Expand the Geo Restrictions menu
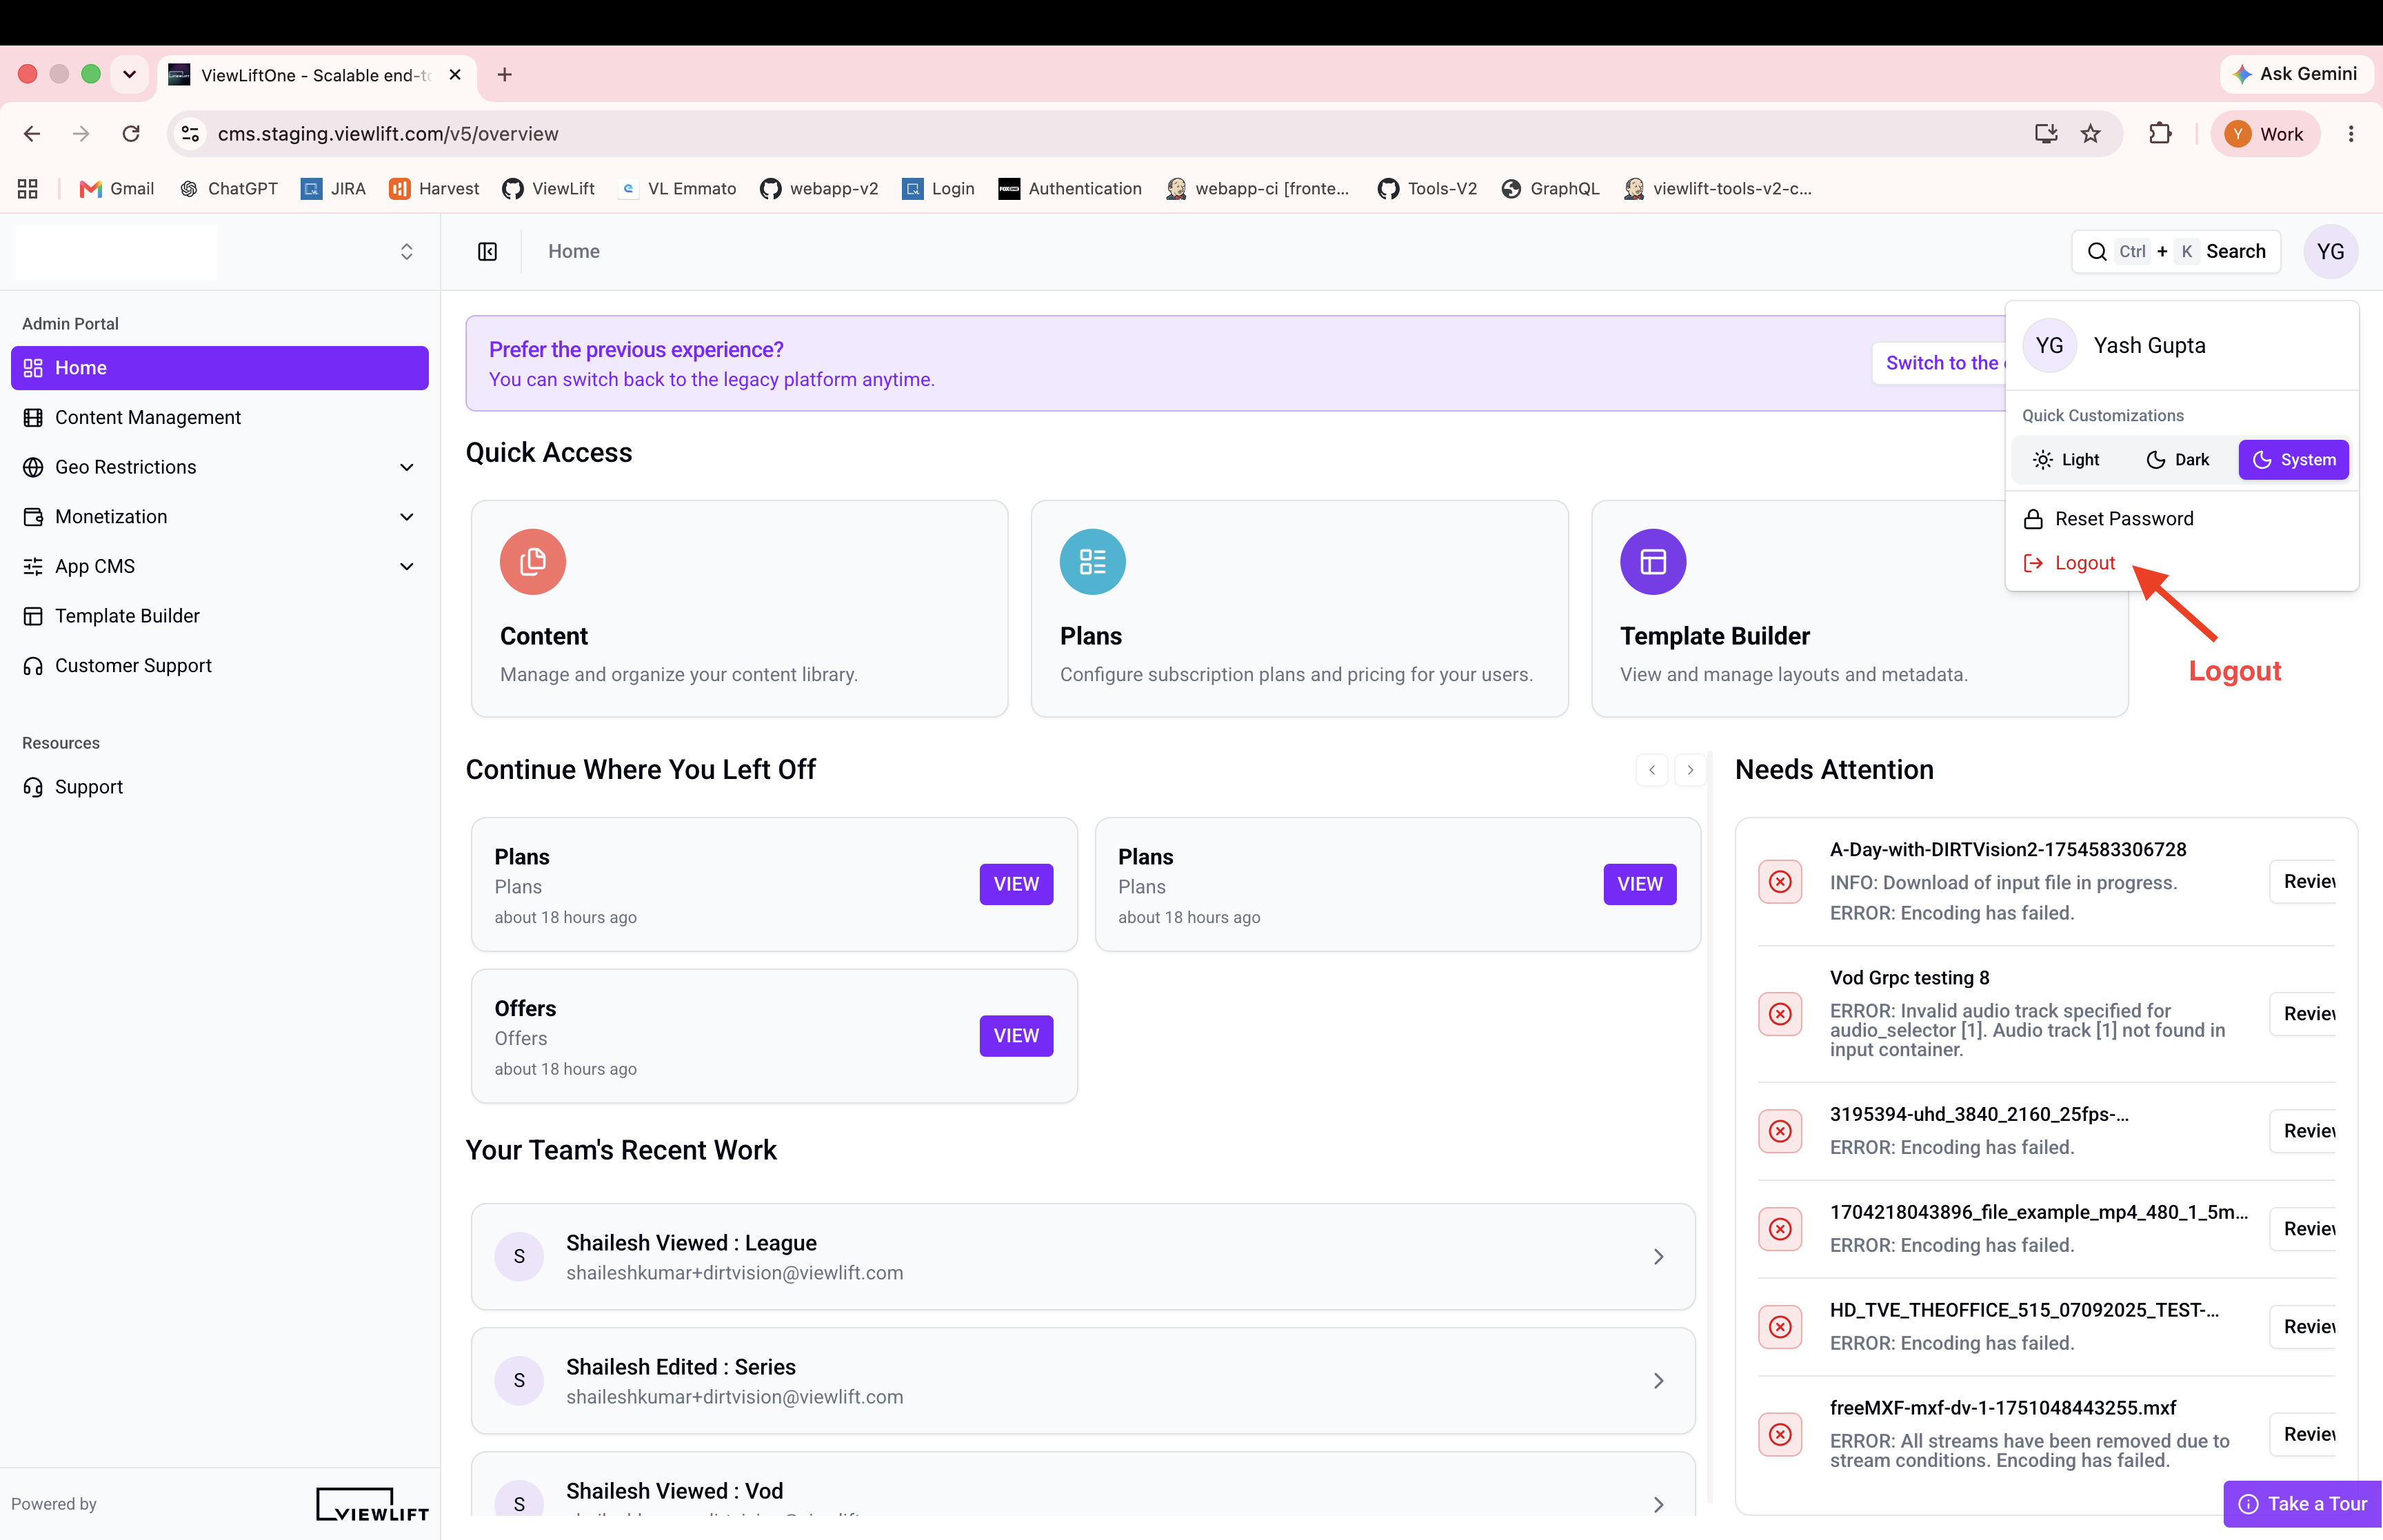 coord(219,467)
